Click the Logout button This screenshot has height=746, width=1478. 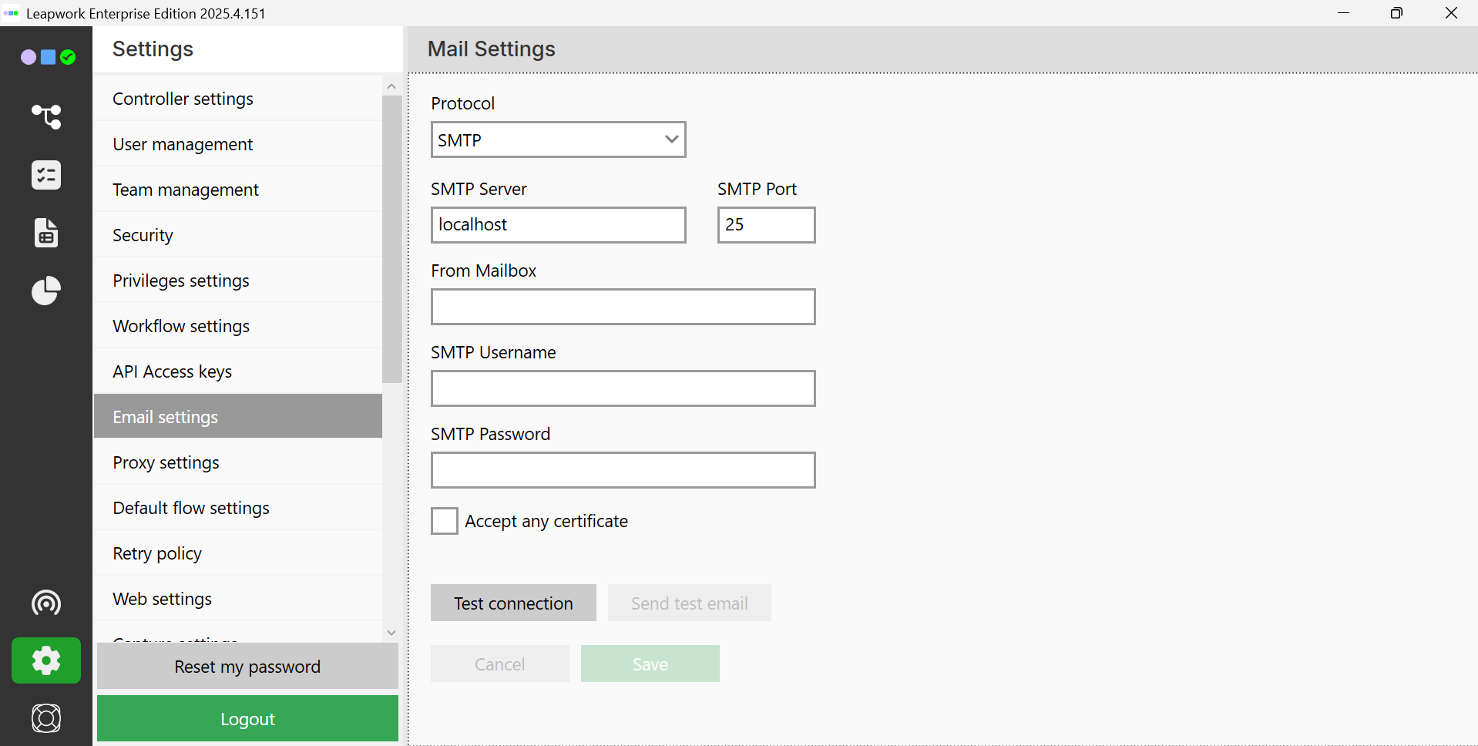coord(247,718)
